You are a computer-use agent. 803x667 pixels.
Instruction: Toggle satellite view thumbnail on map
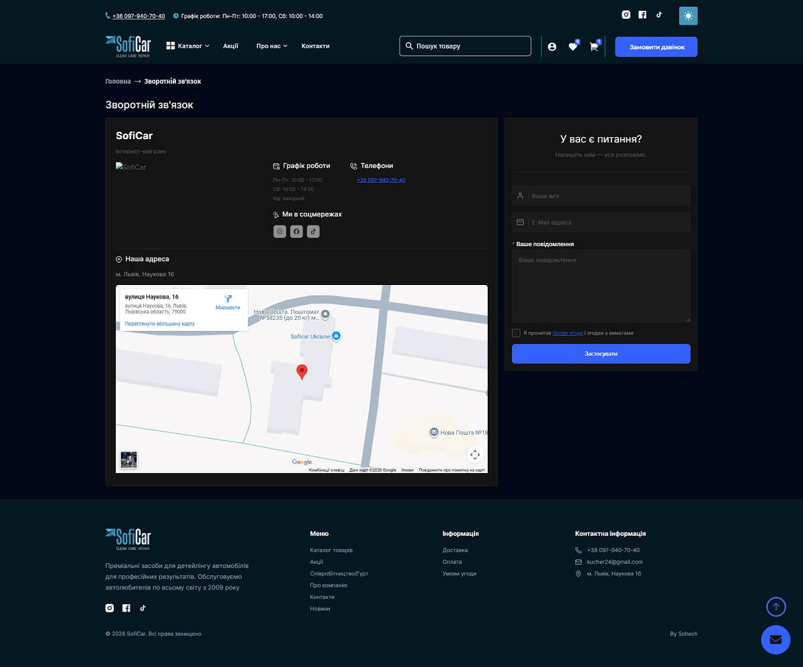pos(128,460)
